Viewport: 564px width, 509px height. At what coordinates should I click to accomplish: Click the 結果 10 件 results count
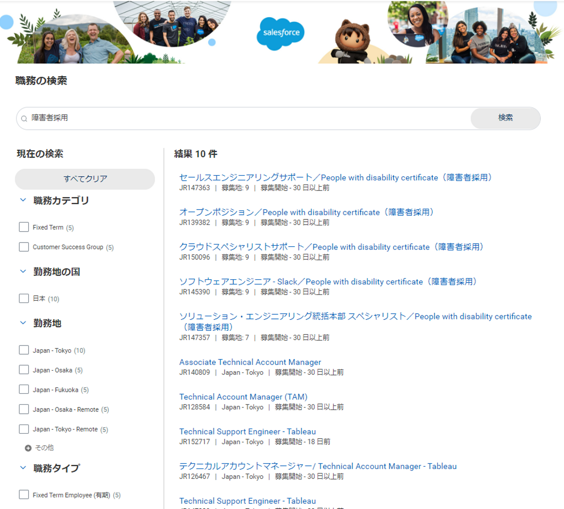coord(195,154)
